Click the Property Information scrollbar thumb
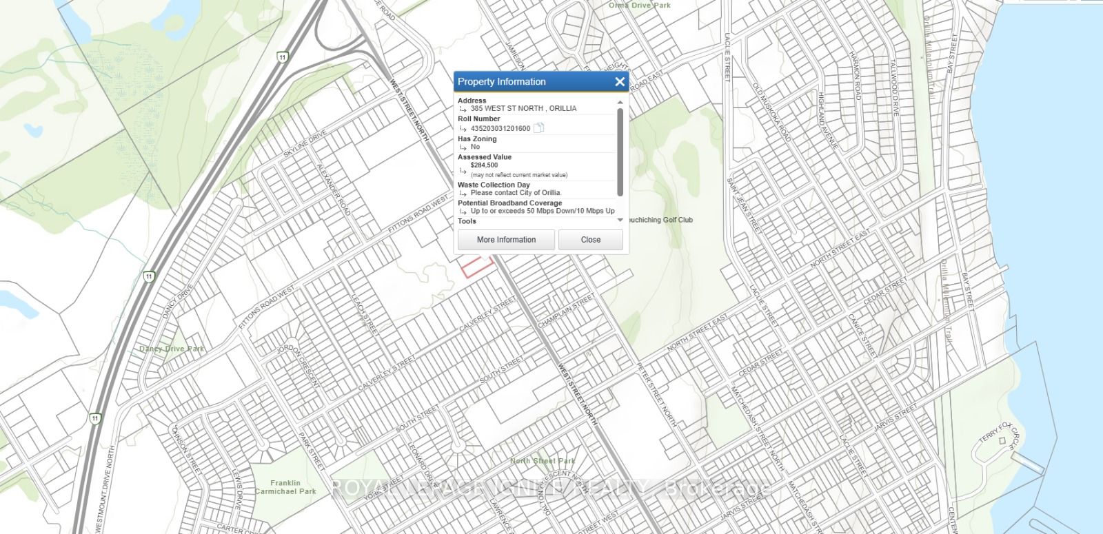The height and width of the screenshot is (534, 1103). 620,152
